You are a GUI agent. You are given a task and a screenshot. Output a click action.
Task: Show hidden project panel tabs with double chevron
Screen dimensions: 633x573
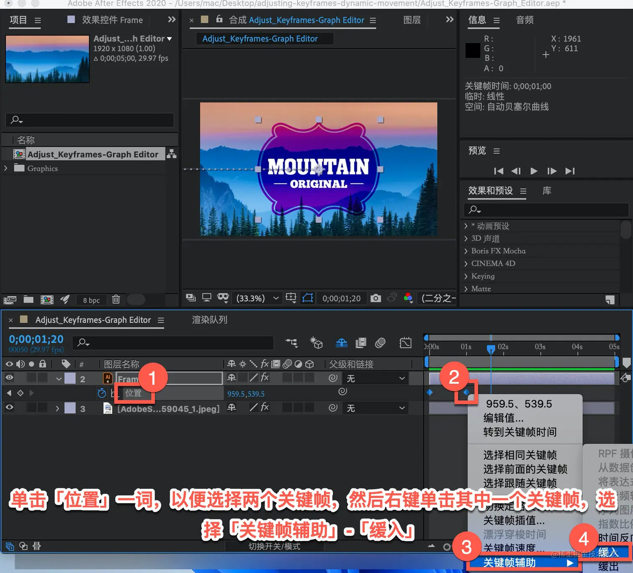pyautogui.click(x=172, y=19)
